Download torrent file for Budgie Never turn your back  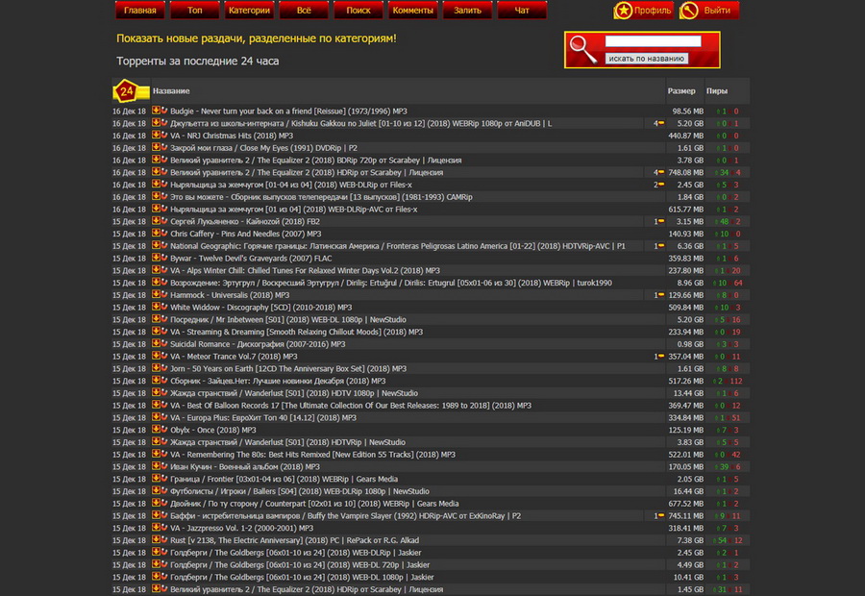coord(156,111)
